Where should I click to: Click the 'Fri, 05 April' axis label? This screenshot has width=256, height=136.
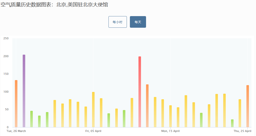[93, 131]
